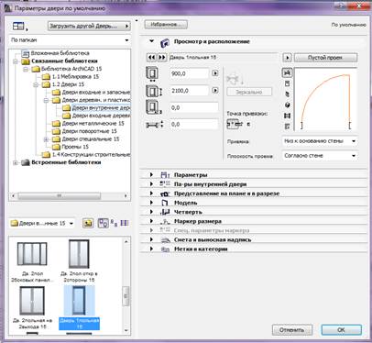The height and width of the screenshot is (343, 372).
Task: Open the arrow menu next to width field
Action: (215, 73)
